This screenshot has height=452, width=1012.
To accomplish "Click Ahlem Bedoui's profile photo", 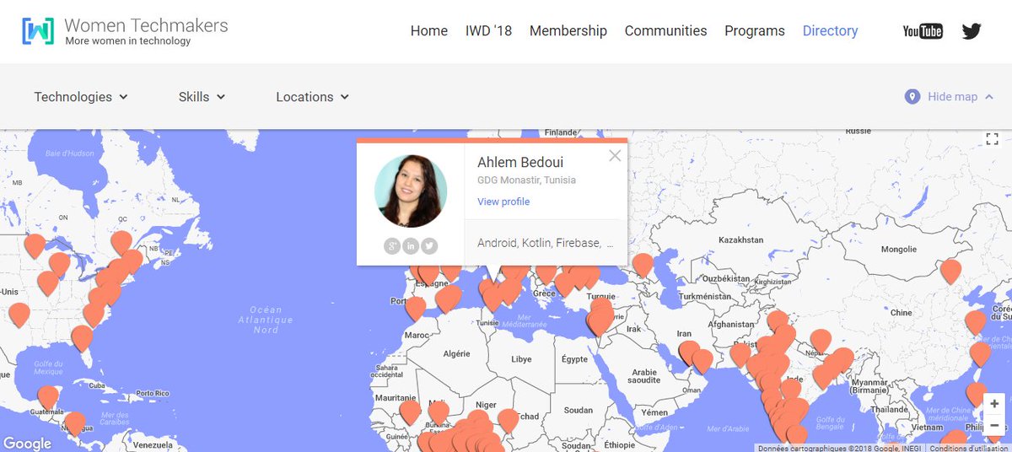I will pyautogui.click(x=410, y=191).
